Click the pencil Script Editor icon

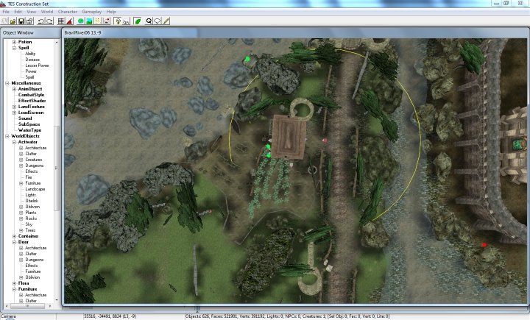click(166, 21)
